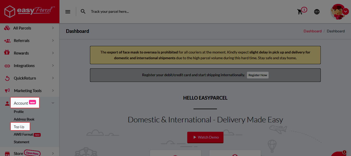Open Statement page
The image size is (351, 156).
click(22, 142)
